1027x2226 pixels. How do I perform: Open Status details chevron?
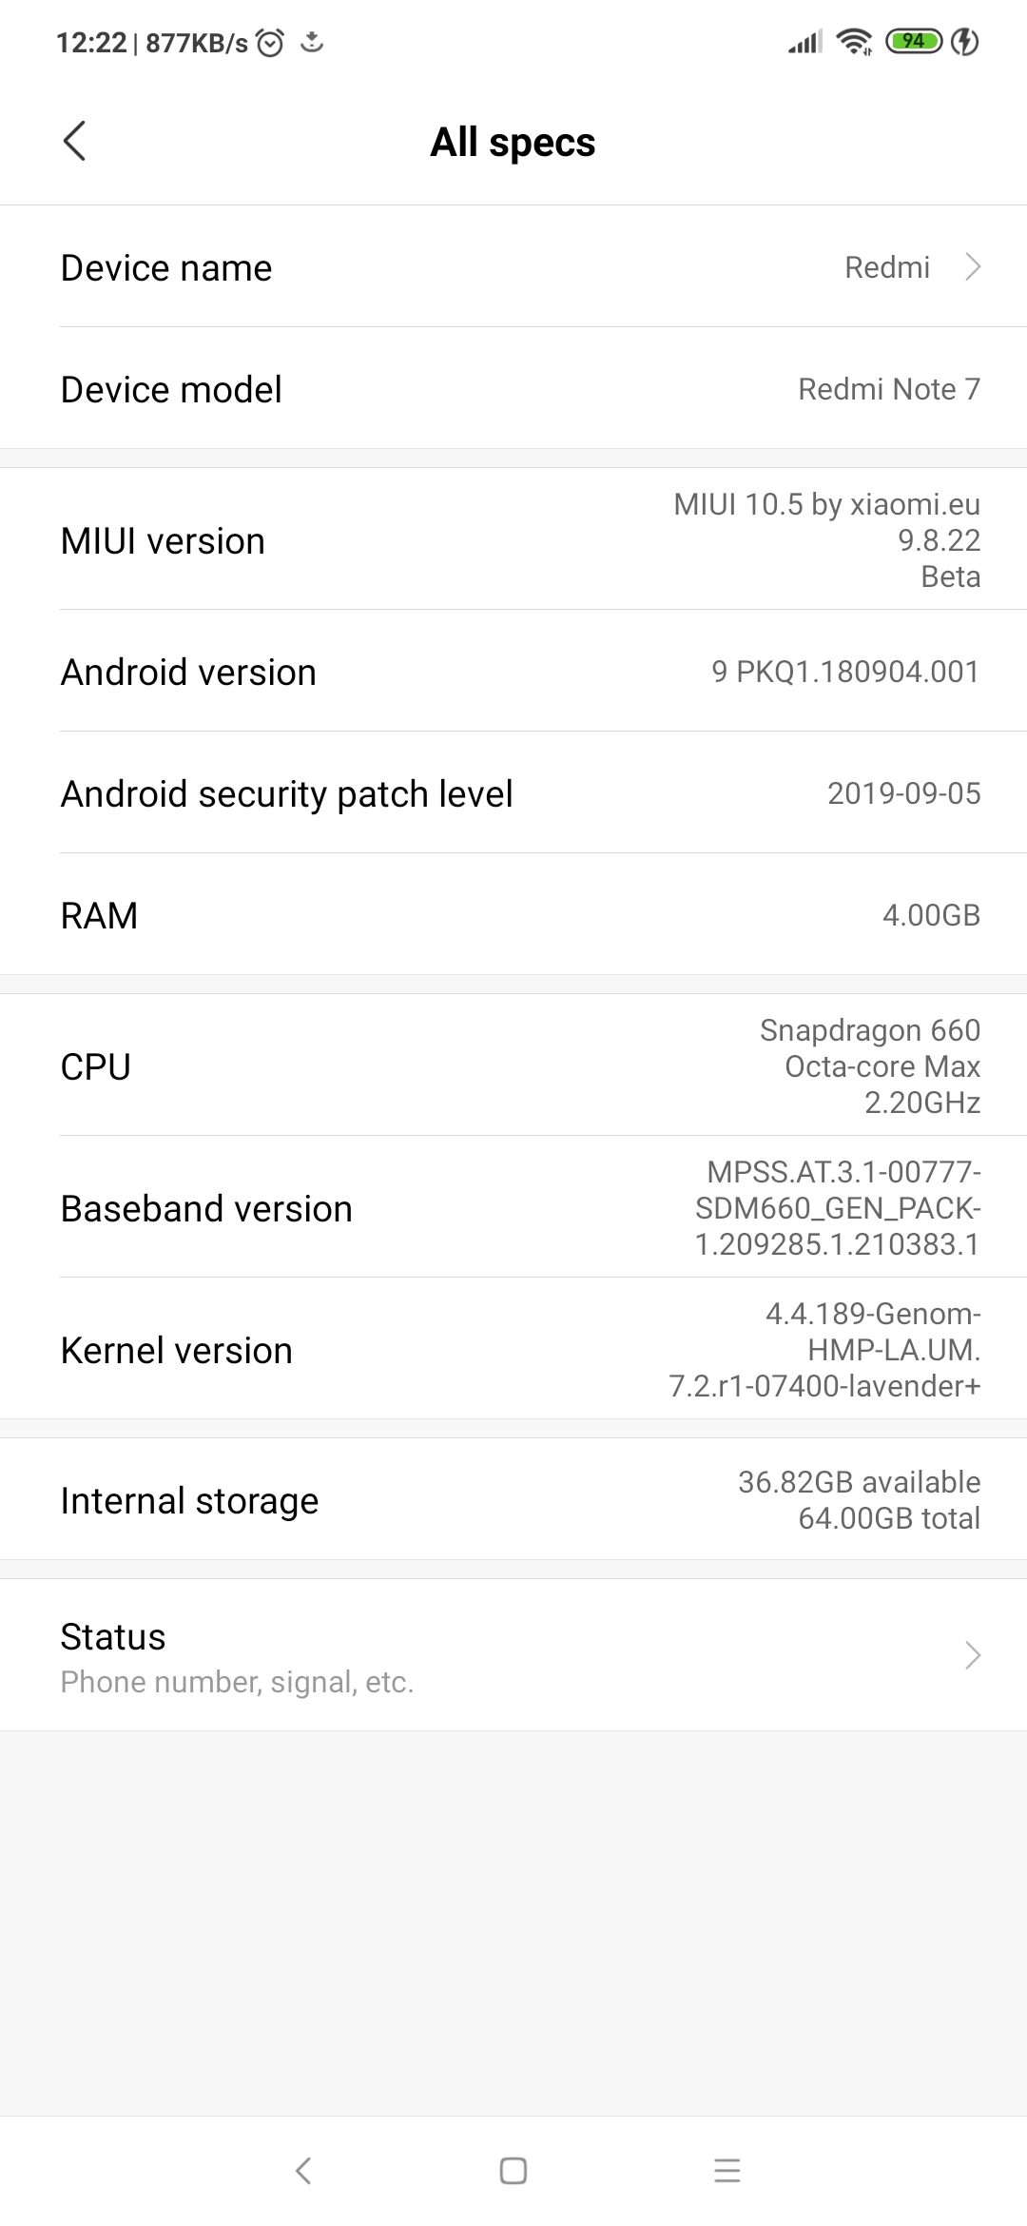click(972, 1655)
